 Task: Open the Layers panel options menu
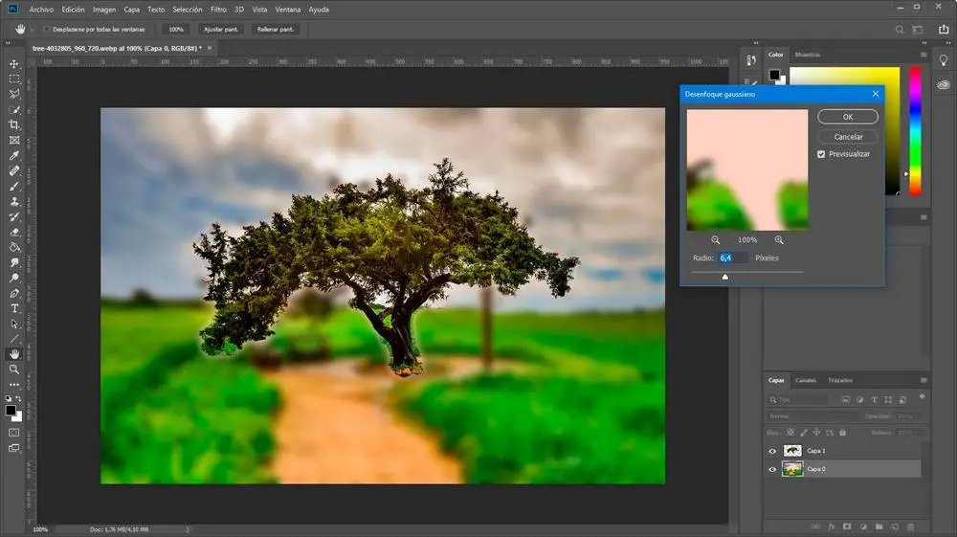924,381
